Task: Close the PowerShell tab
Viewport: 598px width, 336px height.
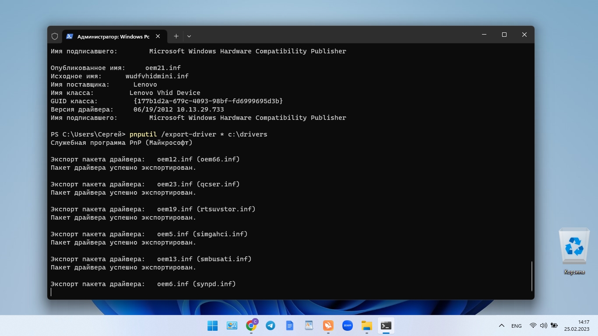Action: coord(158,36)
